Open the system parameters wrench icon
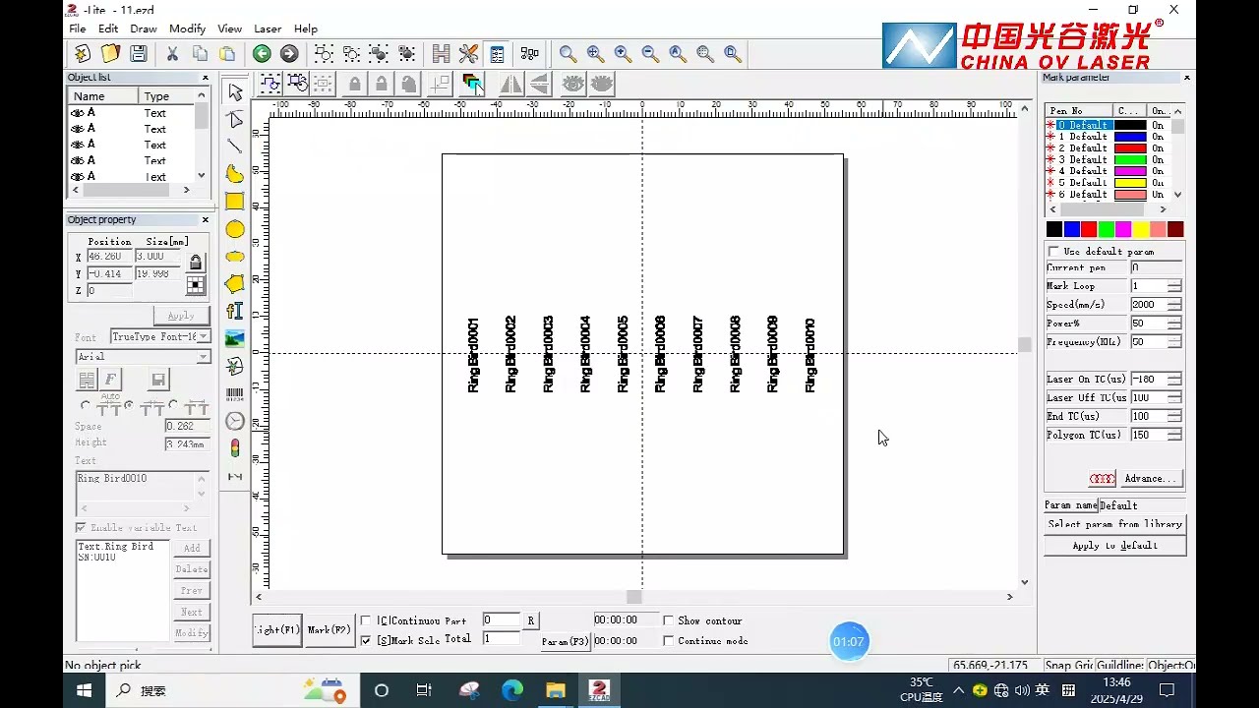 468,53
